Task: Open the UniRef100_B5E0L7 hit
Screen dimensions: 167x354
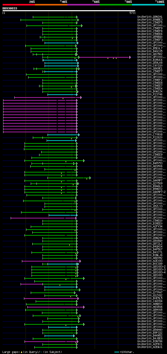Action: pos(149,49)
